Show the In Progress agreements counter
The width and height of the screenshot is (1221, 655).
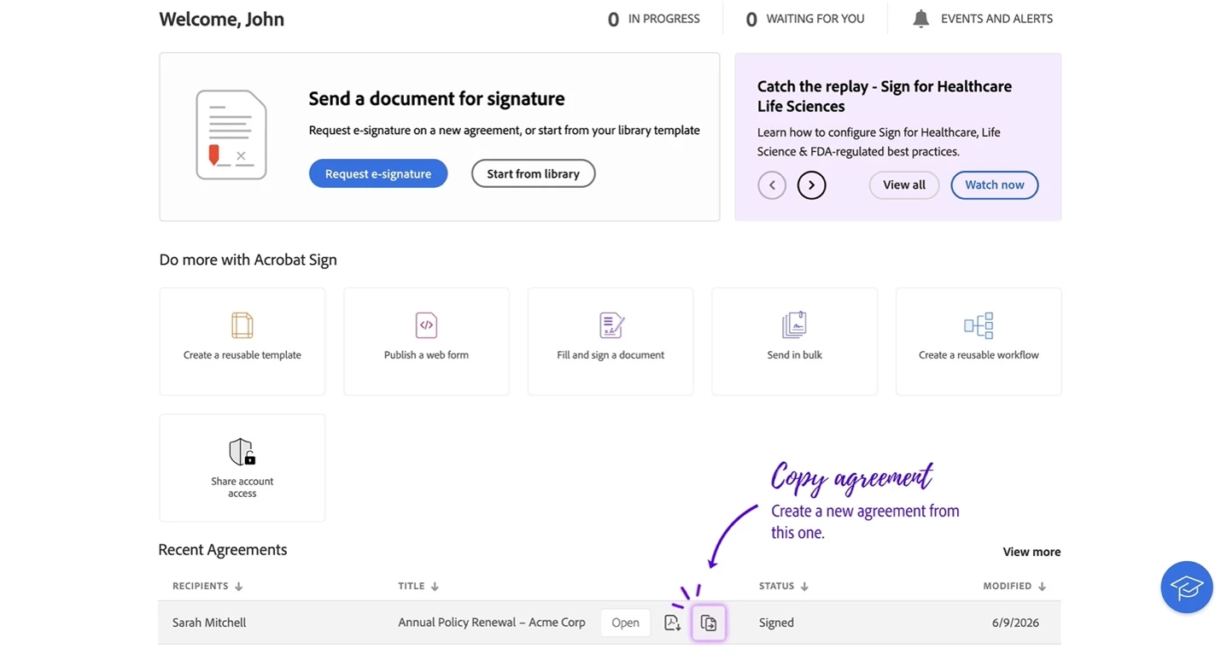[653, 19]
